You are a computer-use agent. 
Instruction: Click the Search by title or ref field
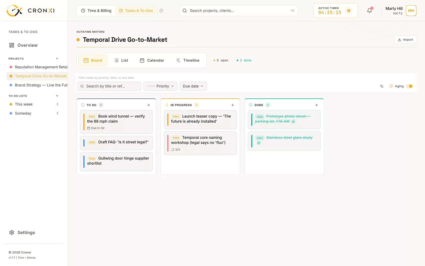click(109, 86)
